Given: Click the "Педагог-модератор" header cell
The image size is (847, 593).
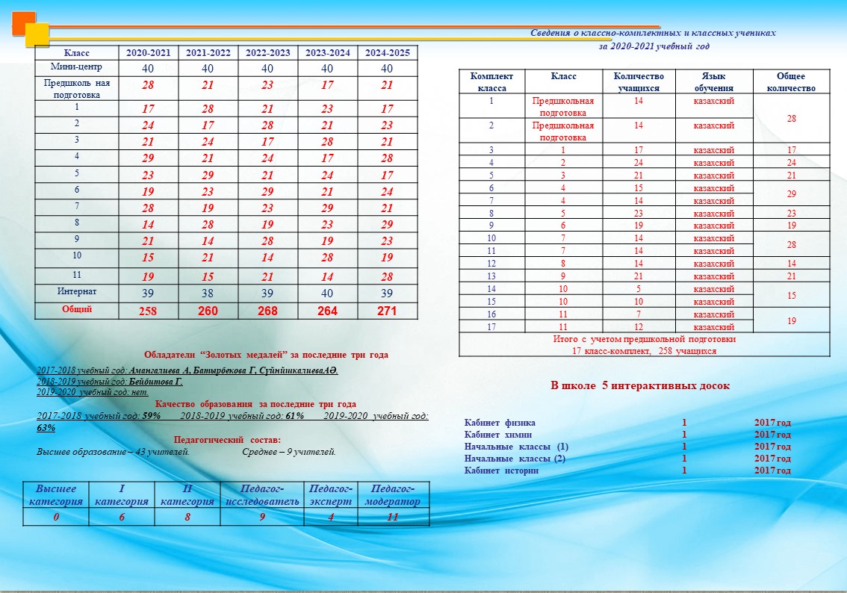Looking at the screenshot, I should 393,495.
